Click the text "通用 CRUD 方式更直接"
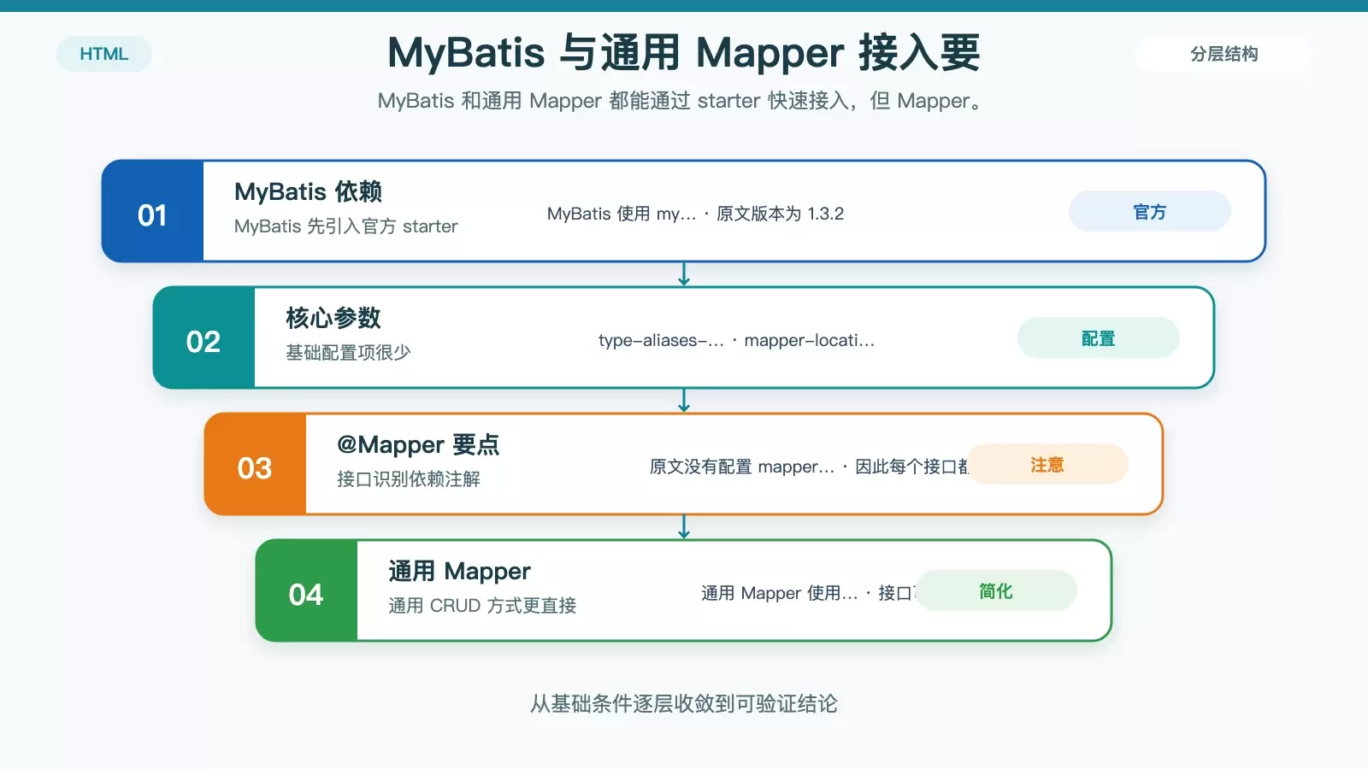 [482, 606]
